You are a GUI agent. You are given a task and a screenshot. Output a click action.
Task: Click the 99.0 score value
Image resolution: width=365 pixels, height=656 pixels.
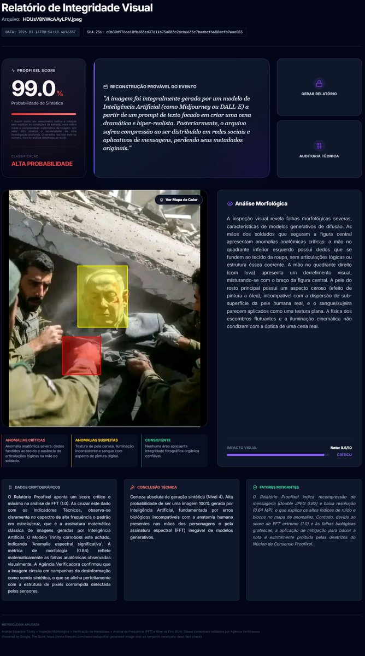(x=33, y=89)
